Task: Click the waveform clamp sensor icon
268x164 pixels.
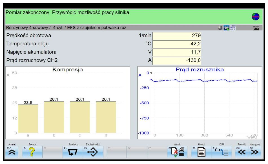Action: [256, 28]
